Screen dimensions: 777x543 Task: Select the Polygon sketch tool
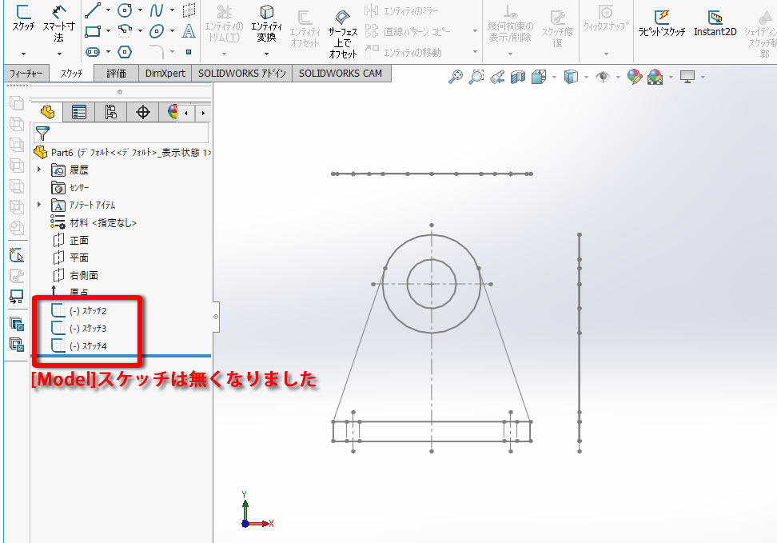125,51
